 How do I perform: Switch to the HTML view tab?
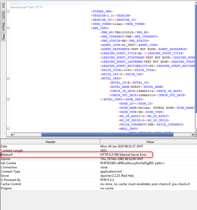[3, 26]
